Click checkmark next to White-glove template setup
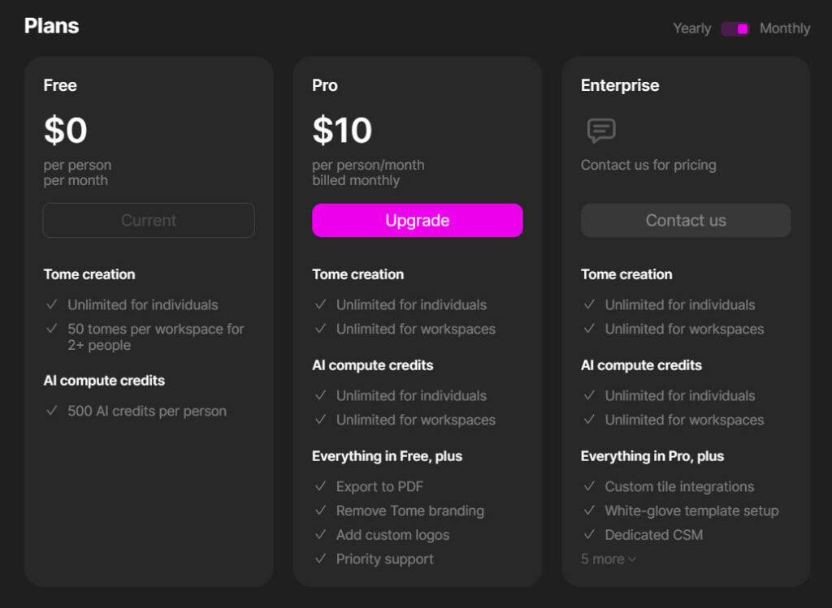Image resolution: width=832 pixels, height=608 pixels. pos(589,510)
